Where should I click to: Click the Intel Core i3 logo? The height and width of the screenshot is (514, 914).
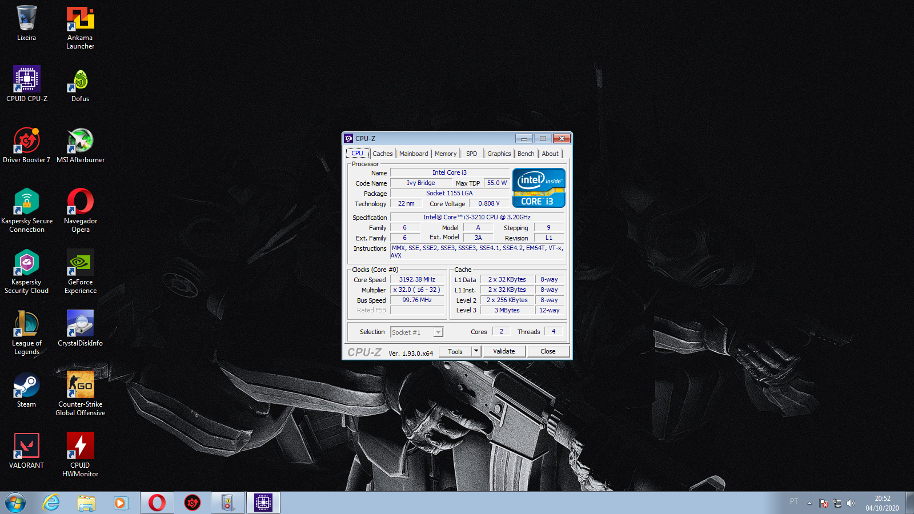[x=539, y=188]
